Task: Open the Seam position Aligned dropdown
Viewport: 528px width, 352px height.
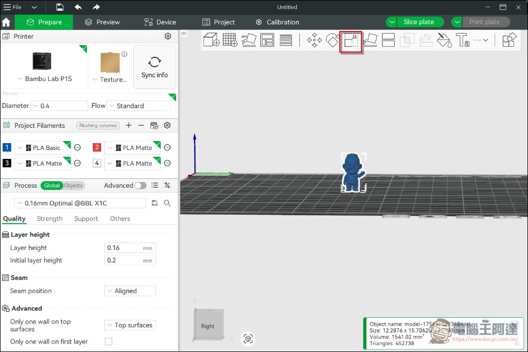Action: (x=130, y=291)
